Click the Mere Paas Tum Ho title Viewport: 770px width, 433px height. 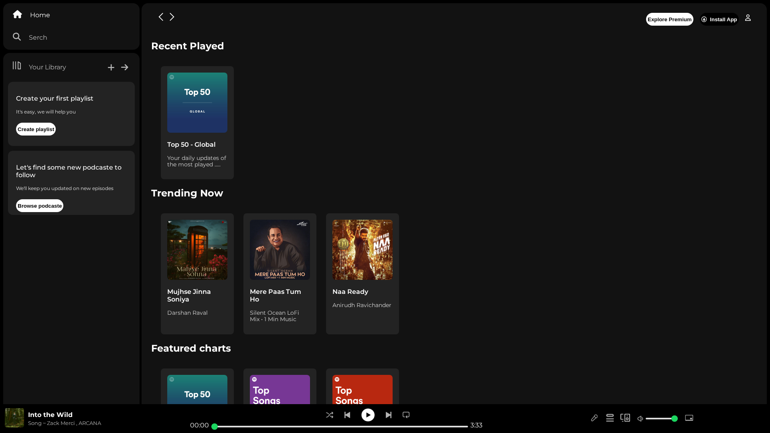(x=276, y=295)
